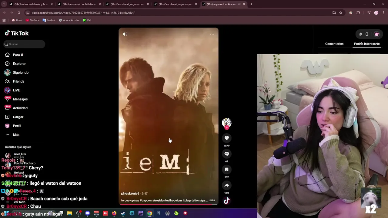Image resolution: width=388 pixels, height=218 pixels.
Task: Click the TikTok logo
Action: [x=17, y=33]
